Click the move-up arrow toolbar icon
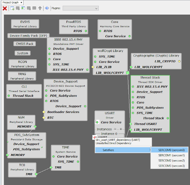This screenshot has height=185, width=190. [40, 8]
